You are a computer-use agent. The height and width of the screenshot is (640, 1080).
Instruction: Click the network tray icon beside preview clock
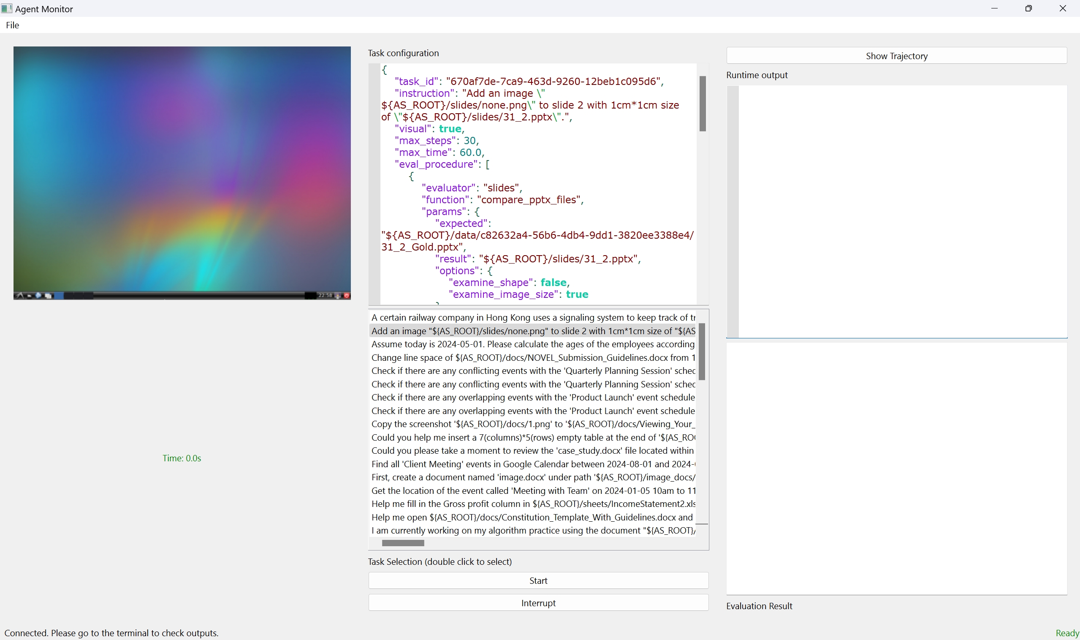tap(337, 296)
